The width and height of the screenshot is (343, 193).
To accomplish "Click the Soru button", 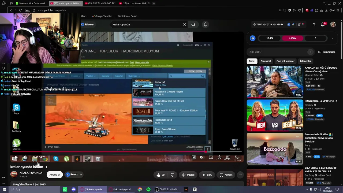I will 207,175.
